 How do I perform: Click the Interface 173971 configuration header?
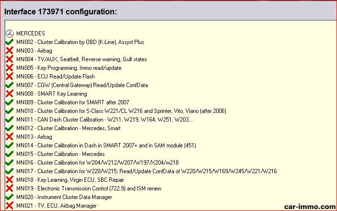pyautogui.click(x=60, y=11)
